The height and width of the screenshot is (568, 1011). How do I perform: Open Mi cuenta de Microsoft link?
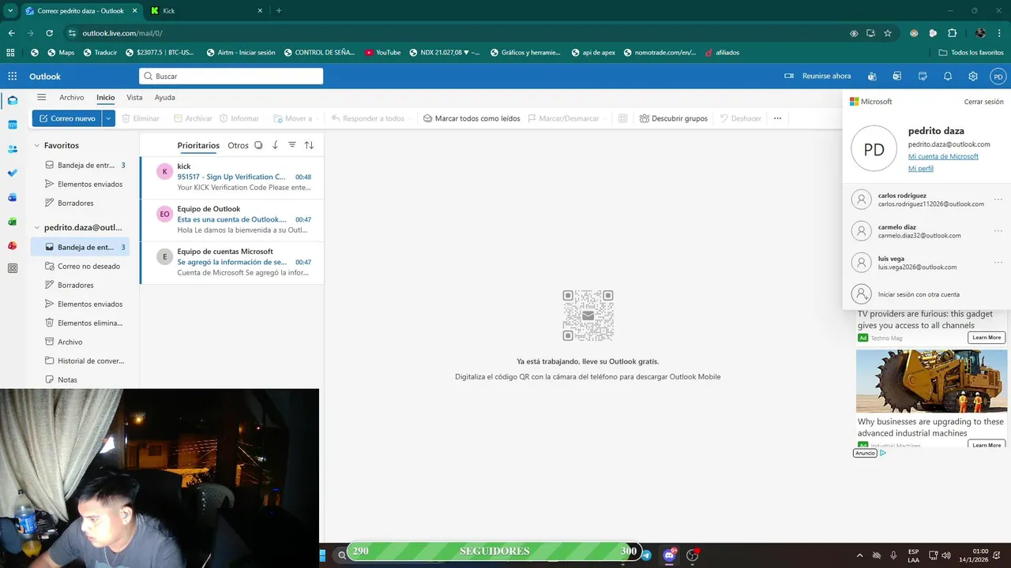tap(943, 156)
